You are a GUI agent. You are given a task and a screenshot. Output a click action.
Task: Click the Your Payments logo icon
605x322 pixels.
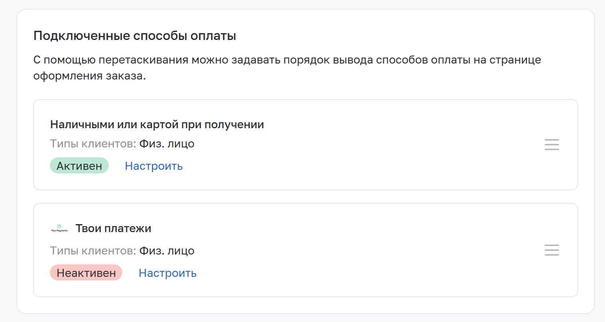click(59, 229)
